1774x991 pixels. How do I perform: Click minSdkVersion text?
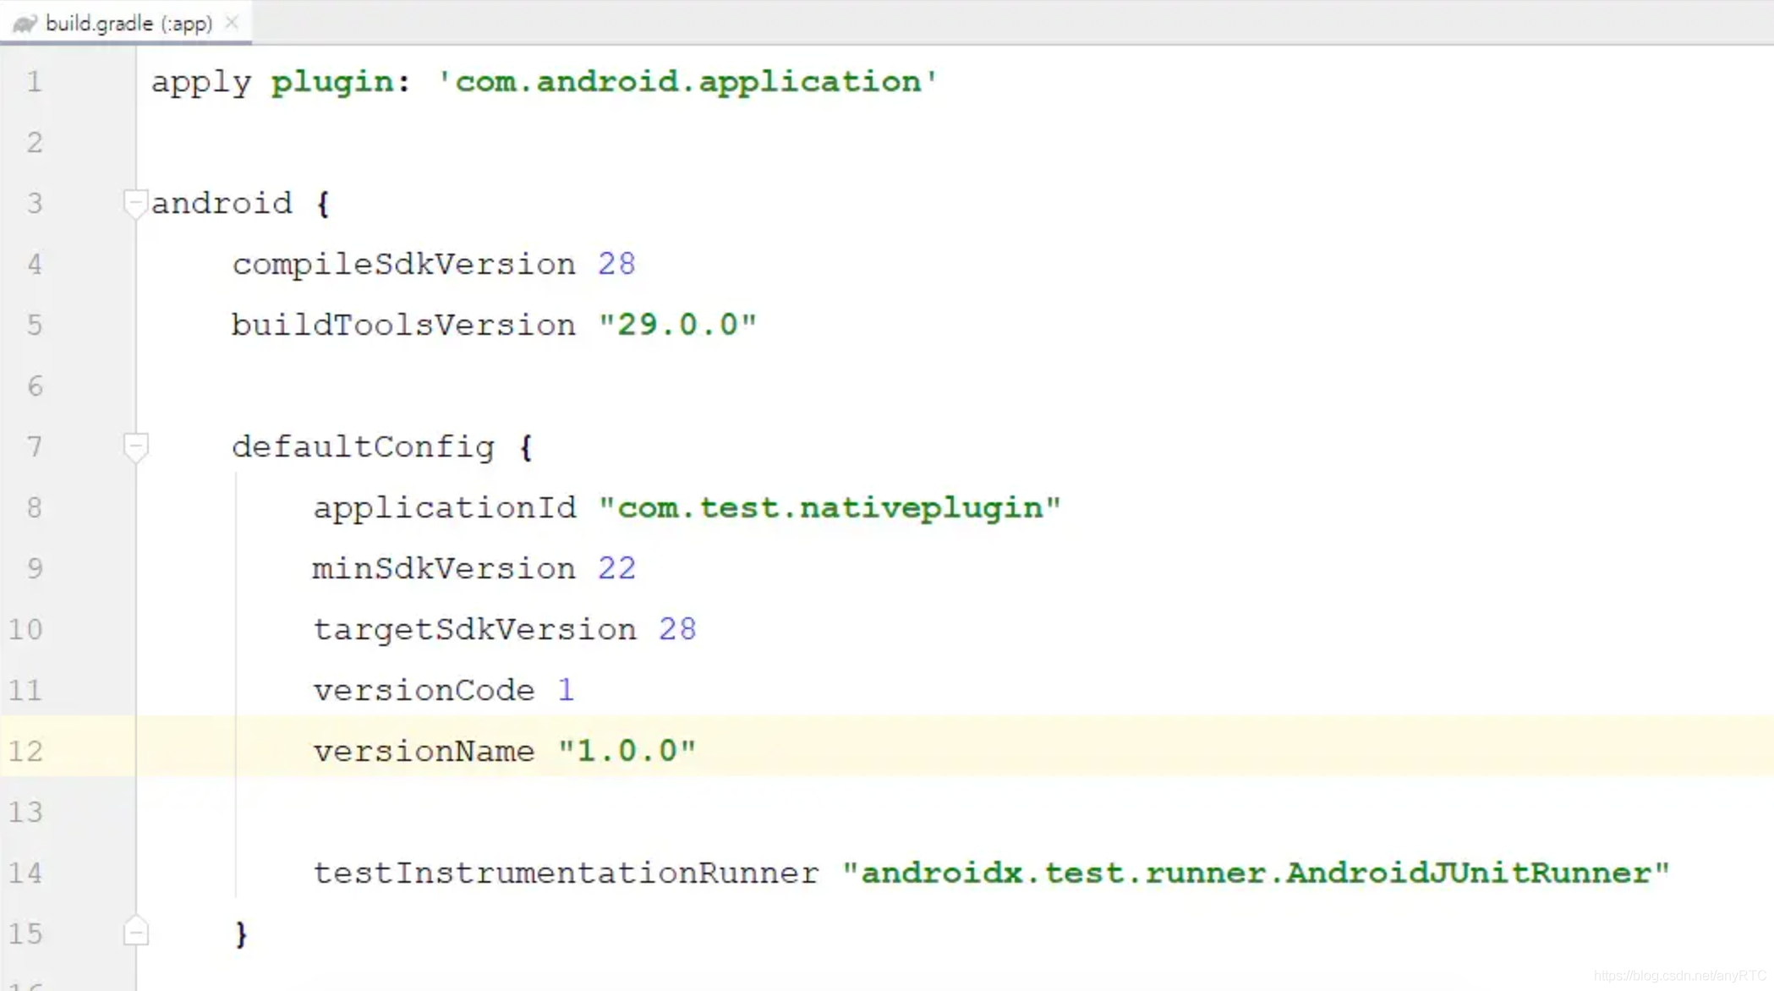(x=444, y=569)
